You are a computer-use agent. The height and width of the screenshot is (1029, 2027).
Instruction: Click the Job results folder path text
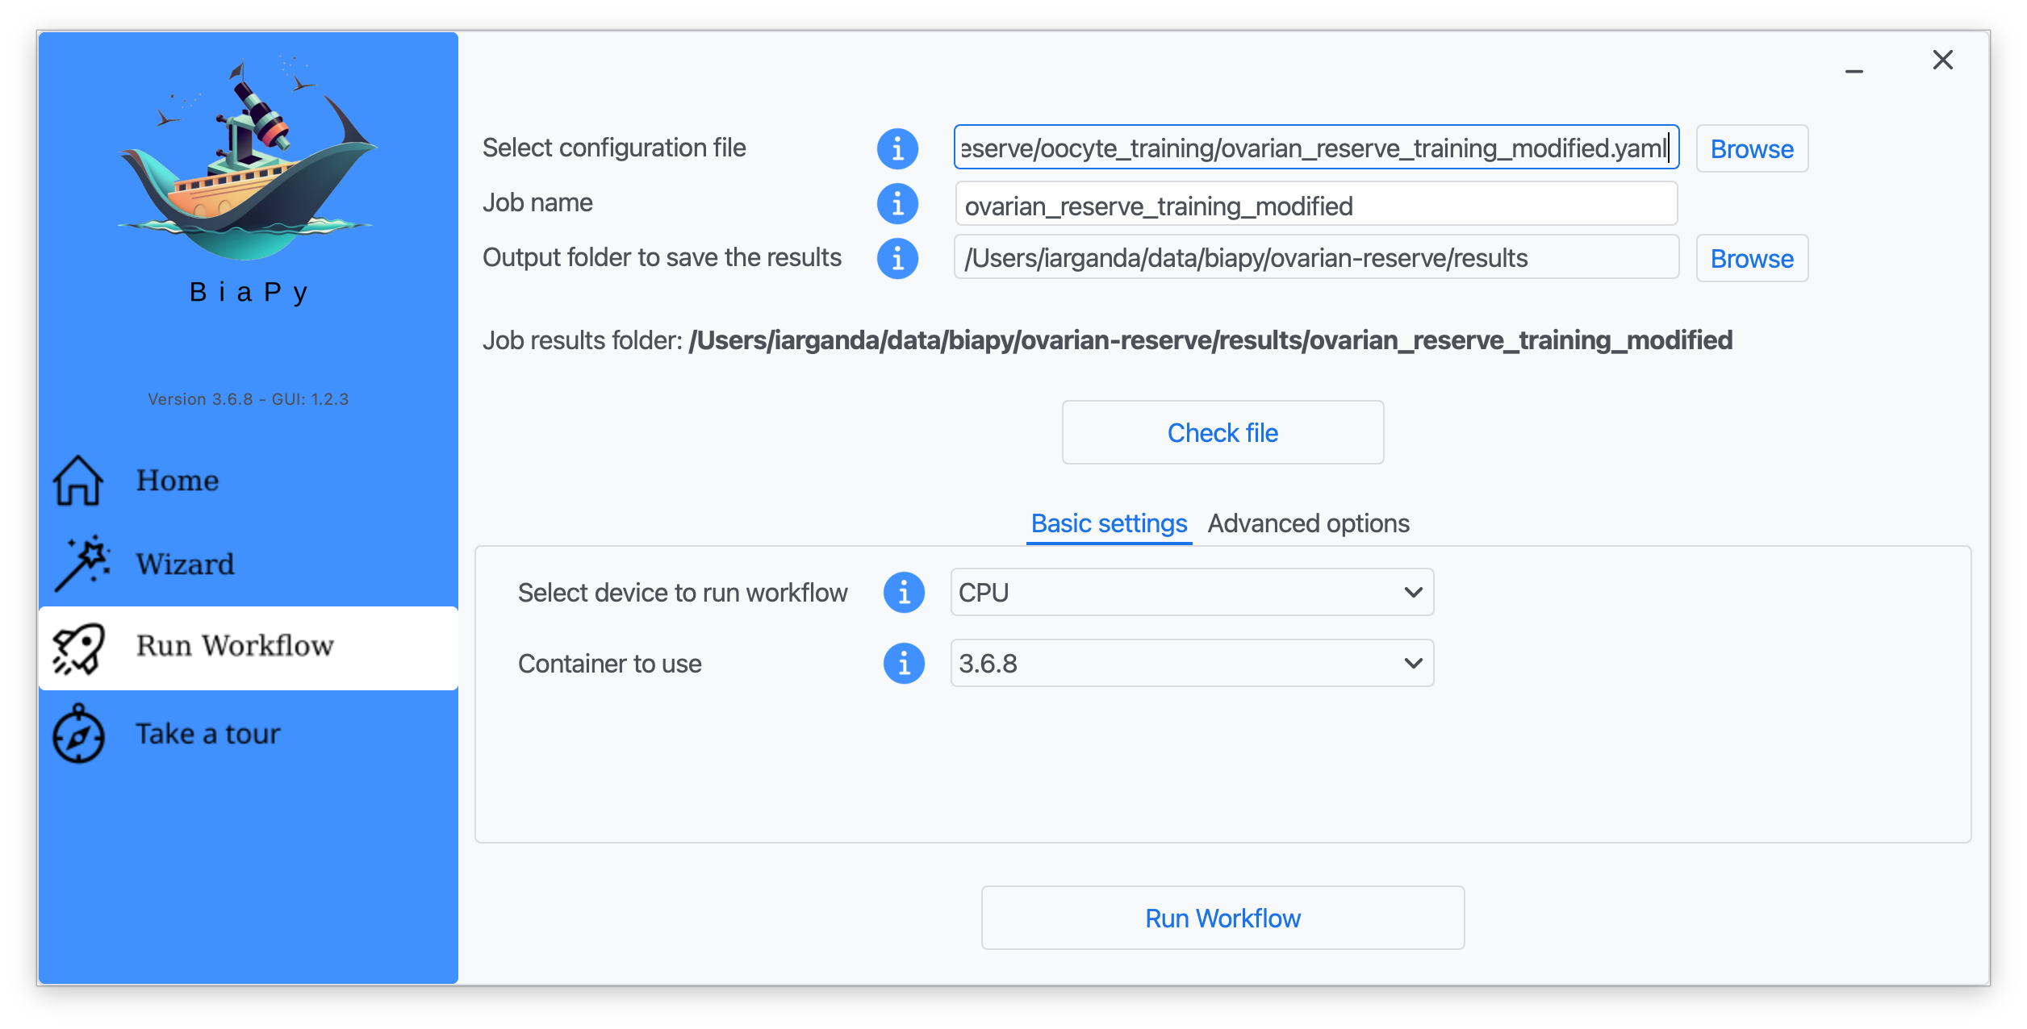coord(1210,340)
